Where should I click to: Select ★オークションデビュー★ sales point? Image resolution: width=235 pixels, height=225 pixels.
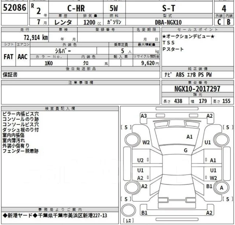click(188, 36)
